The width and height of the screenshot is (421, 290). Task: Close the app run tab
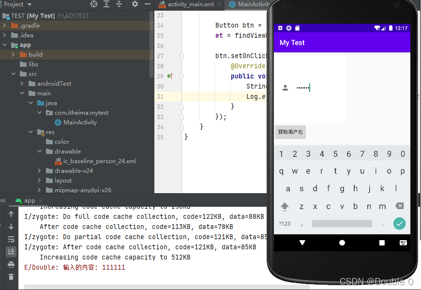click(41, 200)
